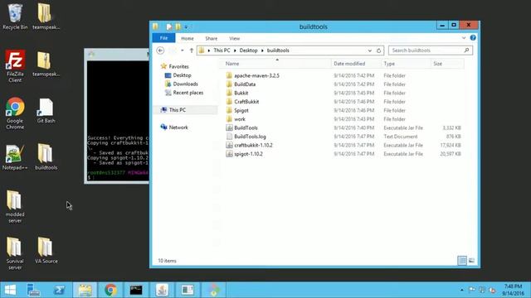
Task: Click the Java icon in the taskbar
Action: tap(162, 290)
